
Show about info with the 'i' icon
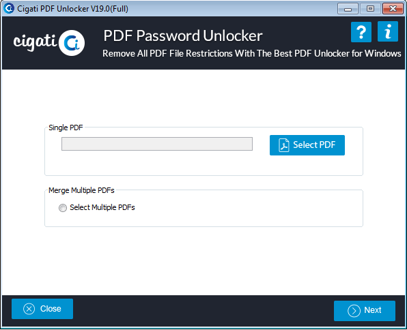(388, 31)
